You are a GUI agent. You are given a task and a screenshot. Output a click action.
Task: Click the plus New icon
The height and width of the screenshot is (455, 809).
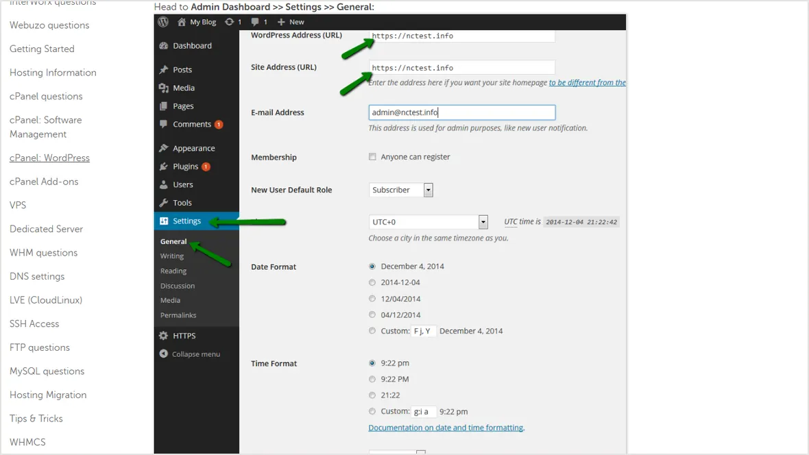coord(281,22)
